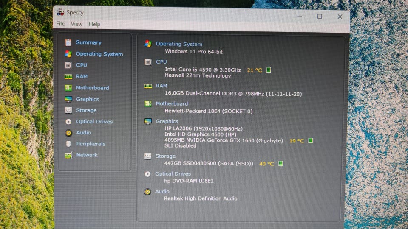Show the Peripherals section from sidebar
This screenshot has width=408, height=229.
point(91,144)
